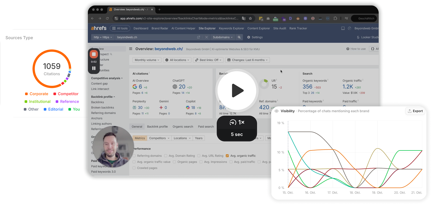Click the Editorial legend swatch

[45, 109]
